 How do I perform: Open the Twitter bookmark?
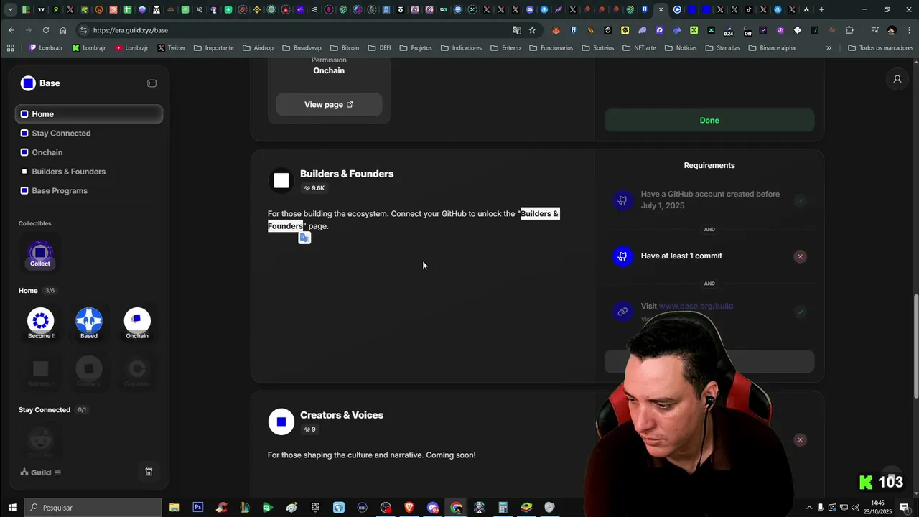click(x=171, y=48)
